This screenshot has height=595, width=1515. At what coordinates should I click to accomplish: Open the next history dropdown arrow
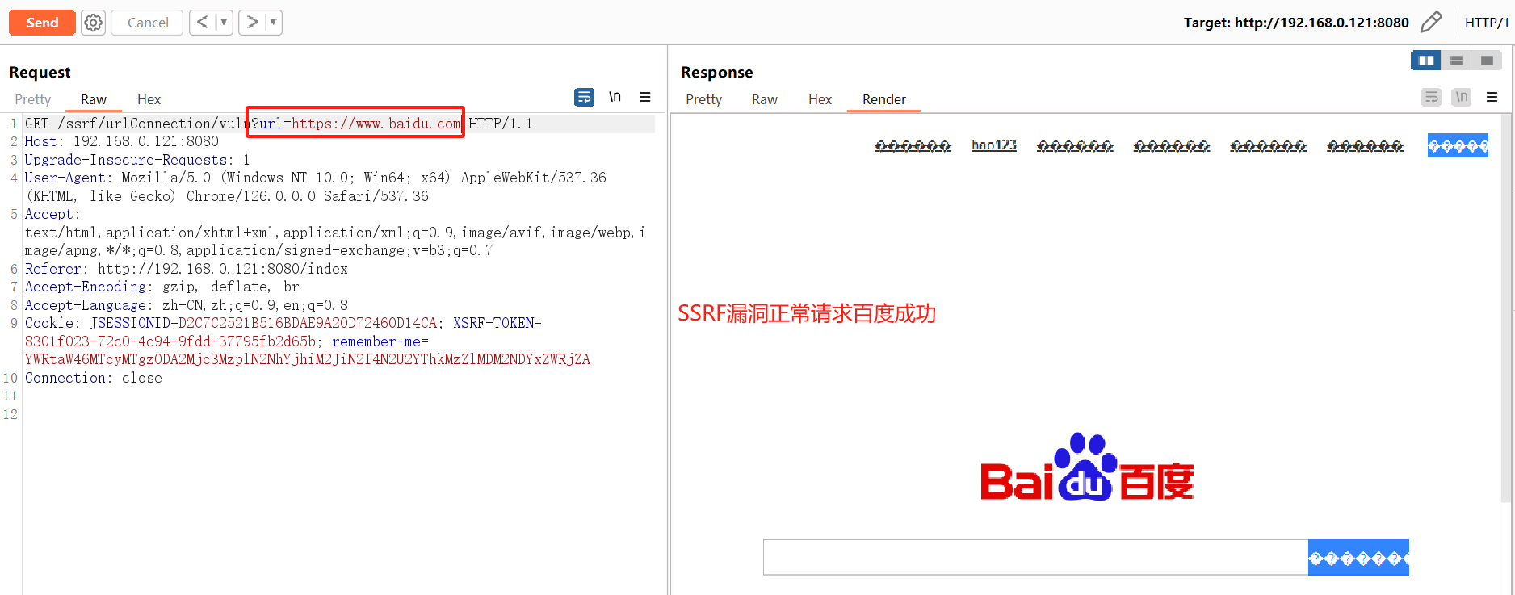click(x=274, y=23)
